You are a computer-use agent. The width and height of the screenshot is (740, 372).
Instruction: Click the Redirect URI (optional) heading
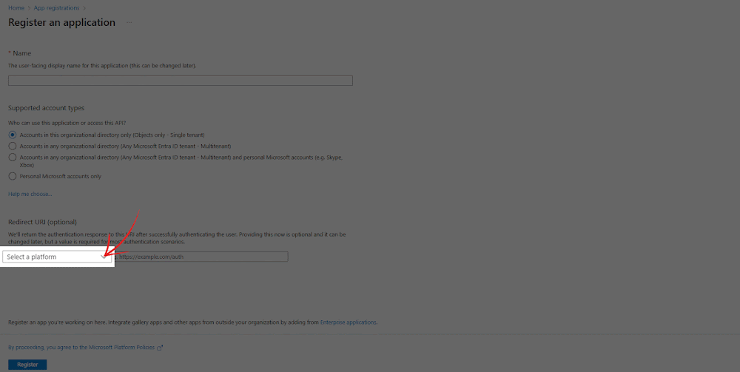click(42, 222)
